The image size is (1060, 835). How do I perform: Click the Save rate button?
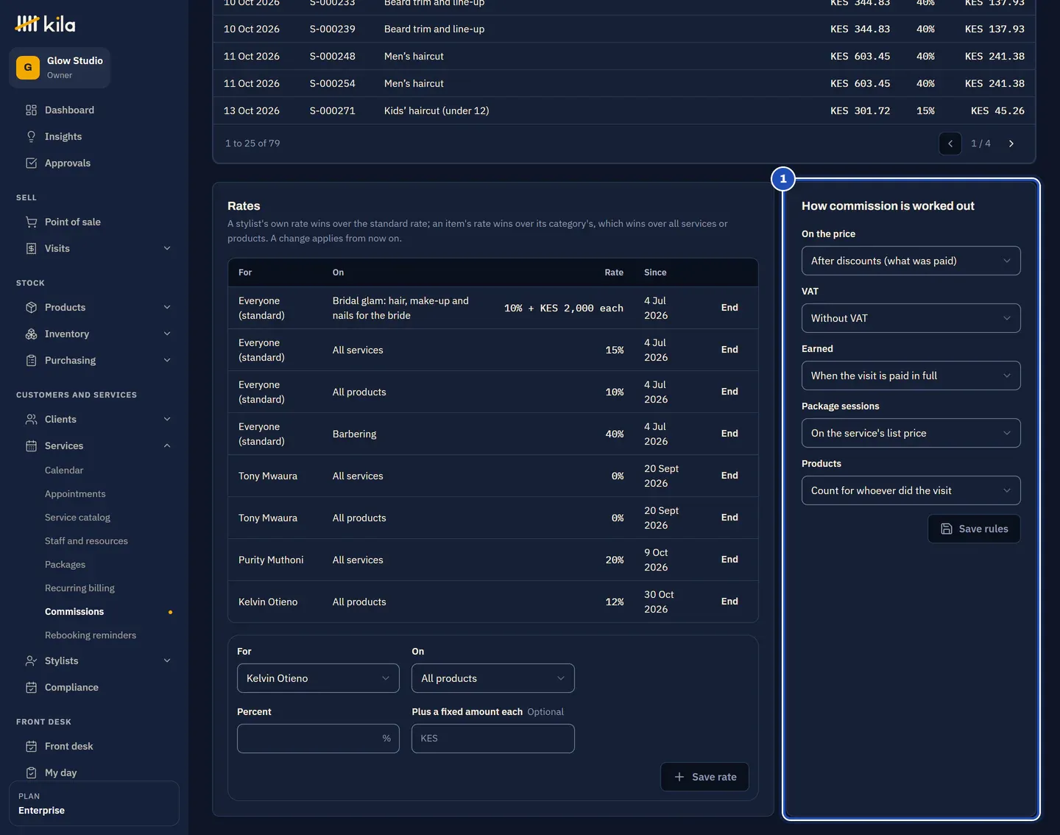(704, 777)
